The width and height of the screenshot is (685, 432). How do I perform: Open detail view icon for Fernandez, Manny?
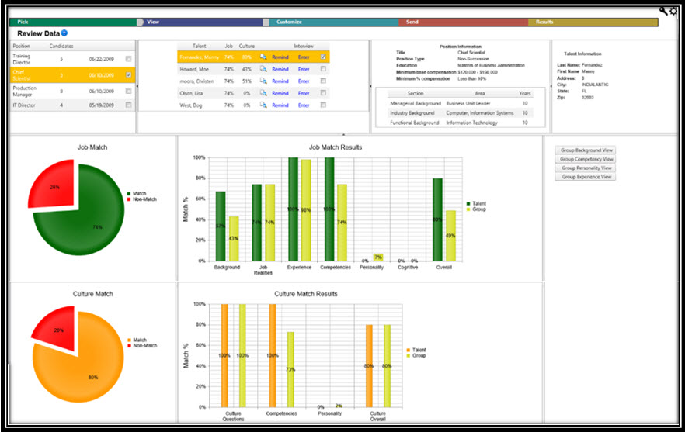point(263,57)
